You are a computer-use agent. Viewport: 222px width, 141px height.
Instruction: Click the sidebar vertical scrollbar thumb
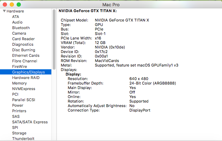coord(54,39)
